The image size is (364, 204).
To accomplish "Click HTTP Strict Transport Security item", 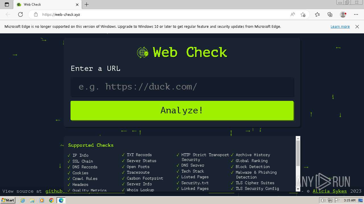I will pyautogui.click(x=205, y=157).
